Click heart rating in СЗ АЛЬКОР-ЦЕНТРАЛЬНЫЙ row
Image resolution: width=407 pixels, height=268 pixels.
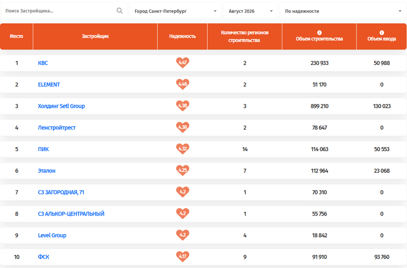tap(182, 213)
